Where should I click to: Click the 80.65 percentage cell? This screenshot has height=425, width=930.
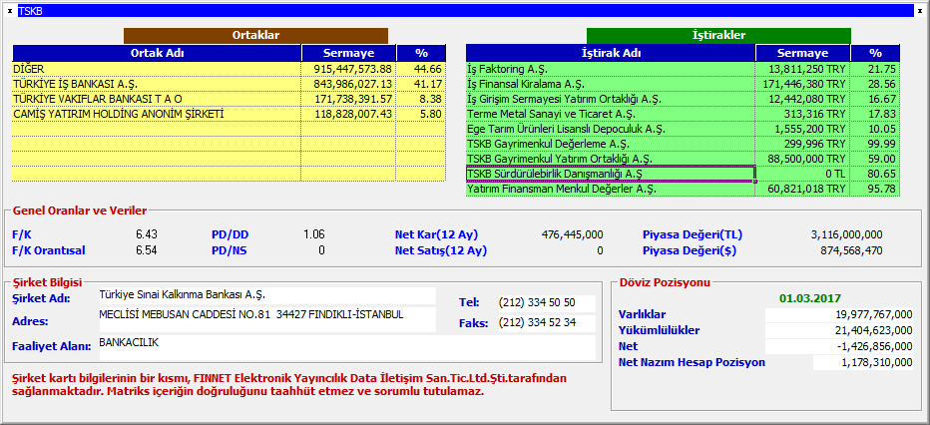click(x=875, y=174)
